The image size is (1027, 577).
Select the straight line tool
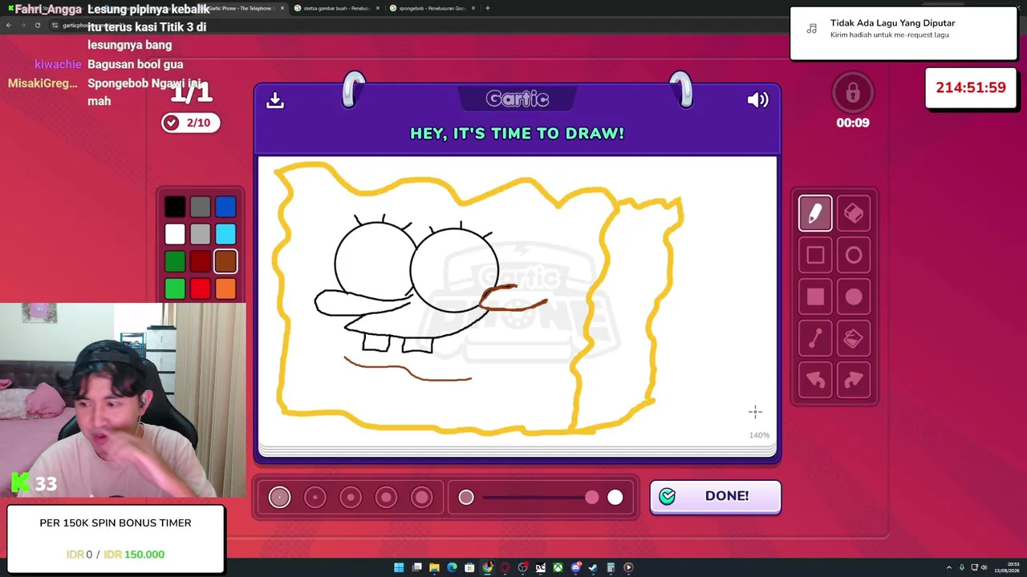coord(815,339)
